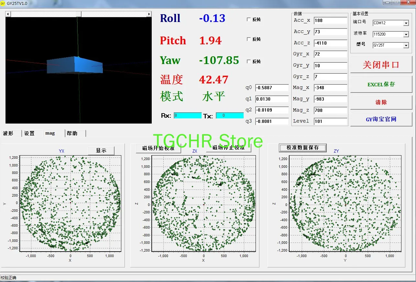Click the YX magnetometer scatter plot
The width and height of the screenshot is (416, 282).
(x=70, y=203)
